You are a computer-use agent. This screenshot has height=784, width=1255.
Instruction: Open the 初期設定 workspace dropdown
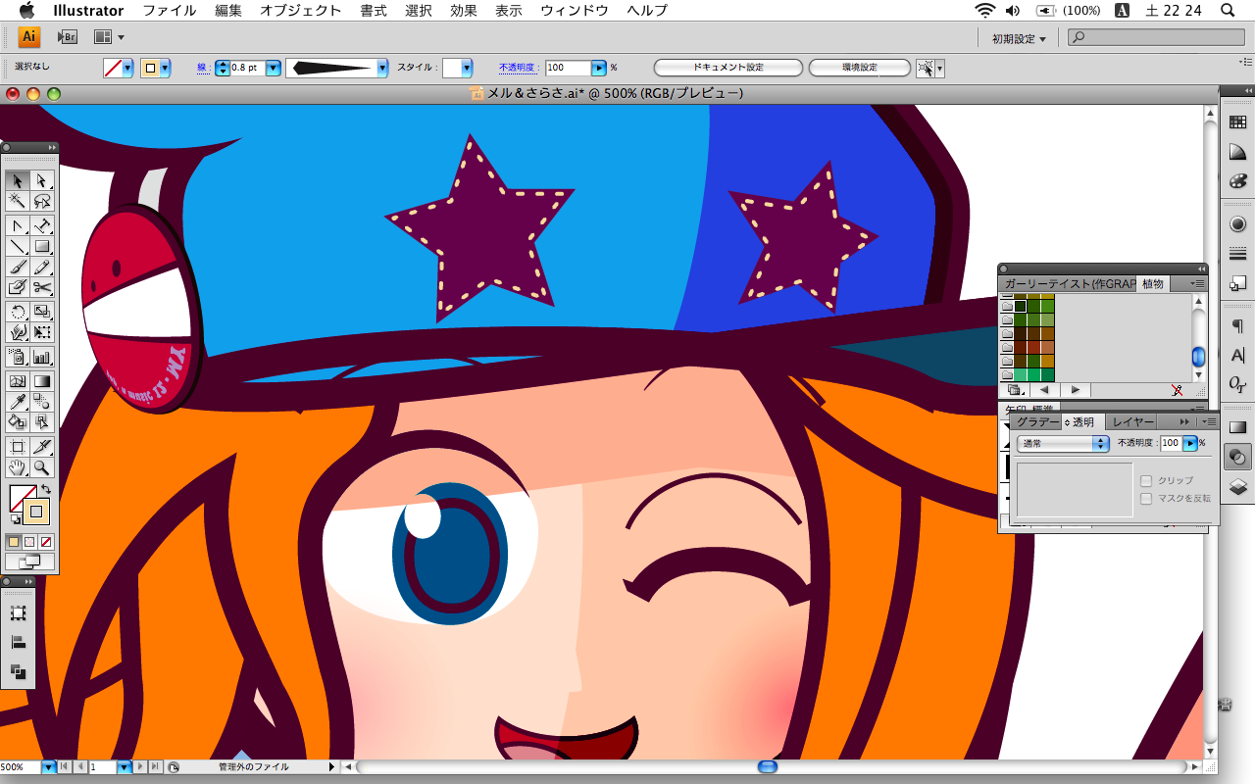[1019, 39]
